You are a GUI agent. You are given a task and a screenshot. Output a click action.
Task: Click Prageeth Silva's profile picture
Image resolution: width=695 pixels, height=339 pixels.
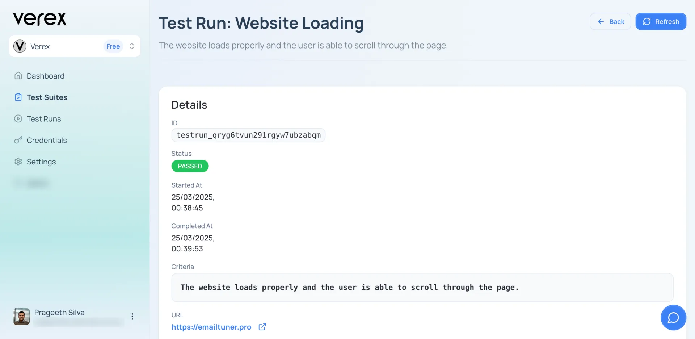coord(21,317)
